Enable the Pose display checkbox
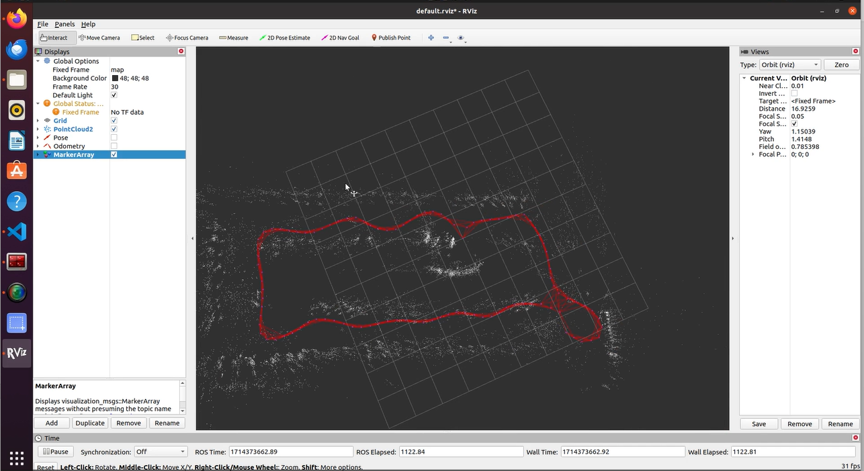This screenshot has height=471, width=864. 114,138
